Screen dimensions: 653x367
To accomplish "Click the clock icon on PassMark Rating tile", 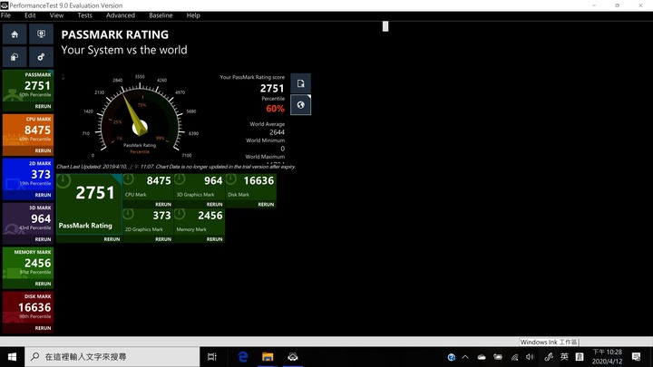I will (x=63, y=181).
